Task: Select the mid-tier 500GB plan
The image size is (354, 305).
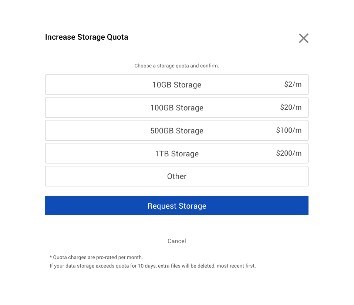Action: [176, 130]
